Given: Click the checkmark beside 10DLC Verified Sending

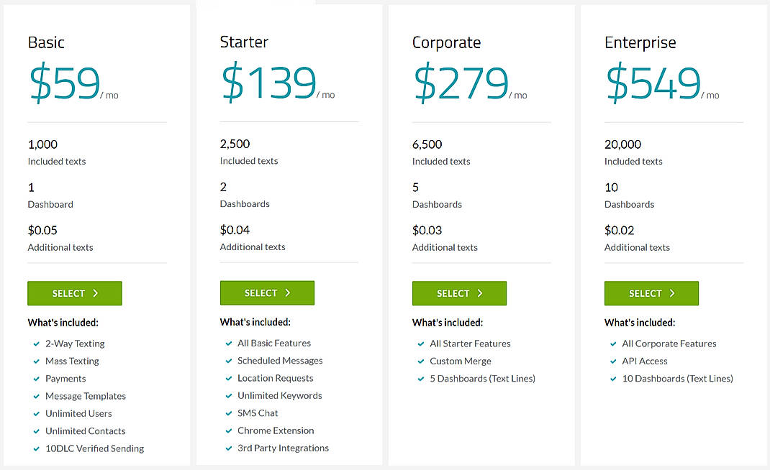Looking at the screenshot, I should pyautogui.click(x=36, y=448).
